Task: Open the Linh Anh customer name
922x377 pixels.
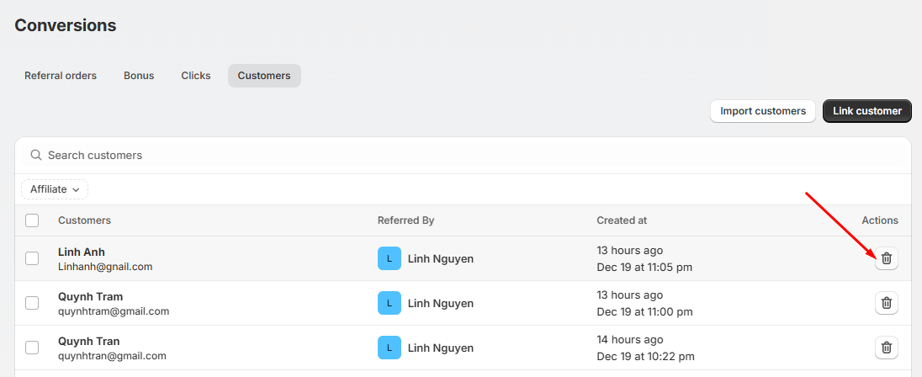Action: tap(82, 252)
